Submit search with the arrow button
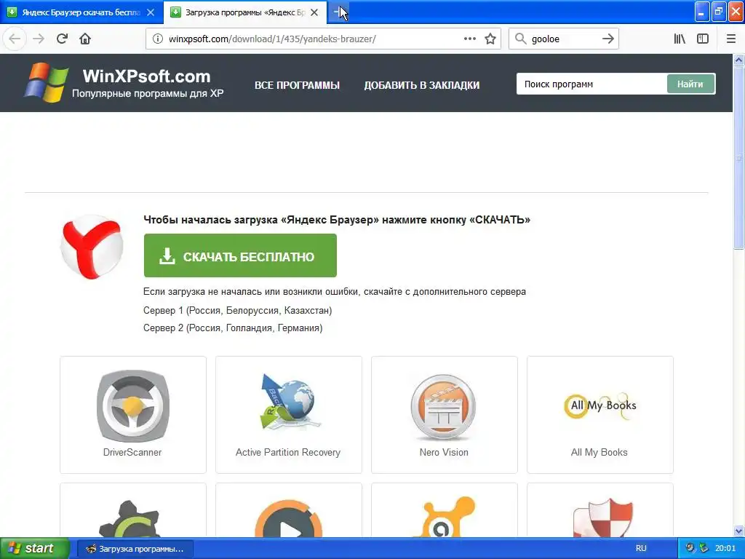The width and height of the screenshot is (745, 559). (x=608, y=39)
